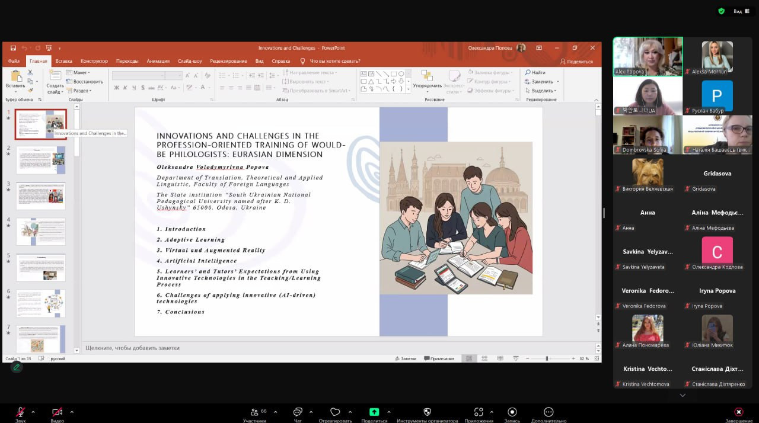Open the Участники participants panel
The width and height of the screenshot is (759, 423).
(254, 412)
